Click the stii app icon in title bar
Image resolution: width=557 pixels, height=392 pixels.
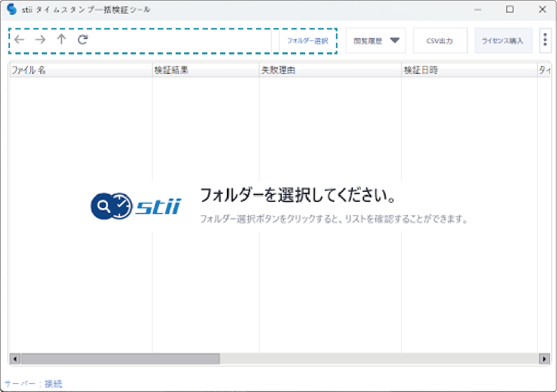[12, 10]
